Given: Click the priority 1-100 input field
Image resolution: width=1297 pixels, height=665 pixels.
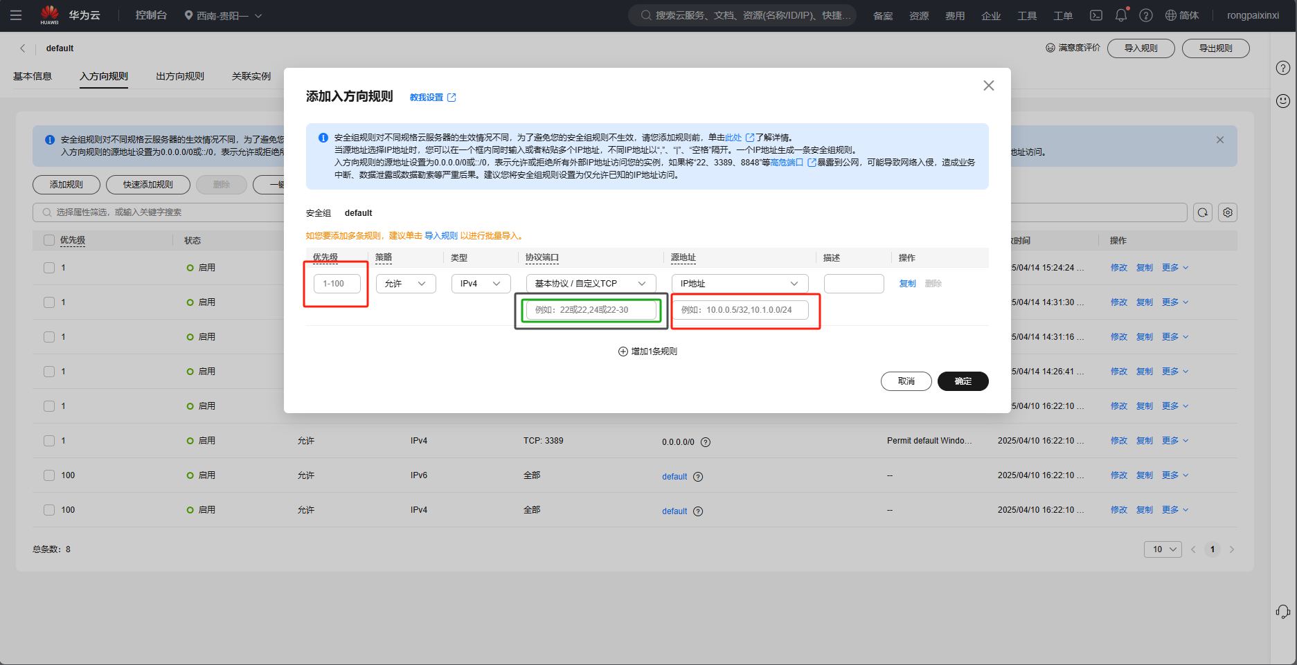Looking at the screenshot, I should [337, 284].
